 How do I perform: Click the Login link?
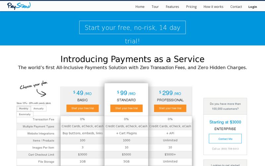252,7
